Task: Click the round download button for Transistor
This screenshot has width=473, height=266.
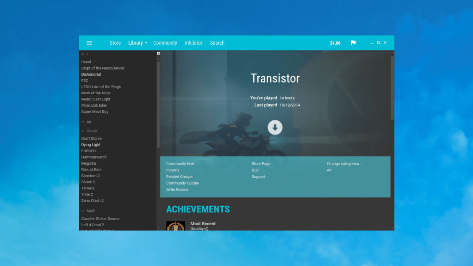Action: click(x=275, y=127)
